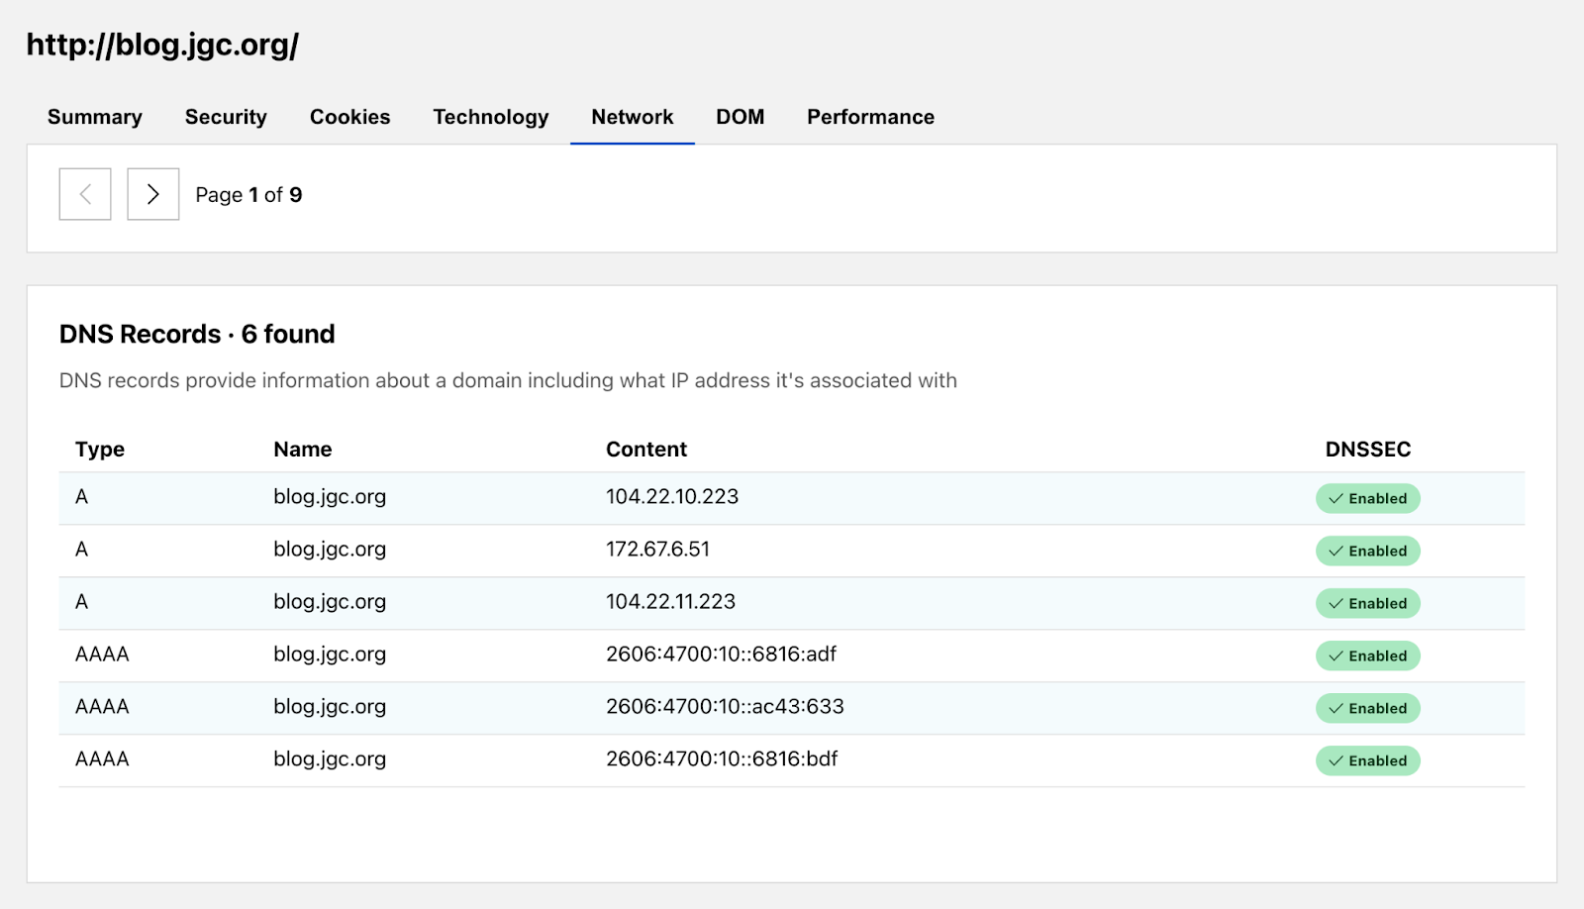The image size is (1584, 909).
Task: Open the Technology tab
Action: (490, 117)
